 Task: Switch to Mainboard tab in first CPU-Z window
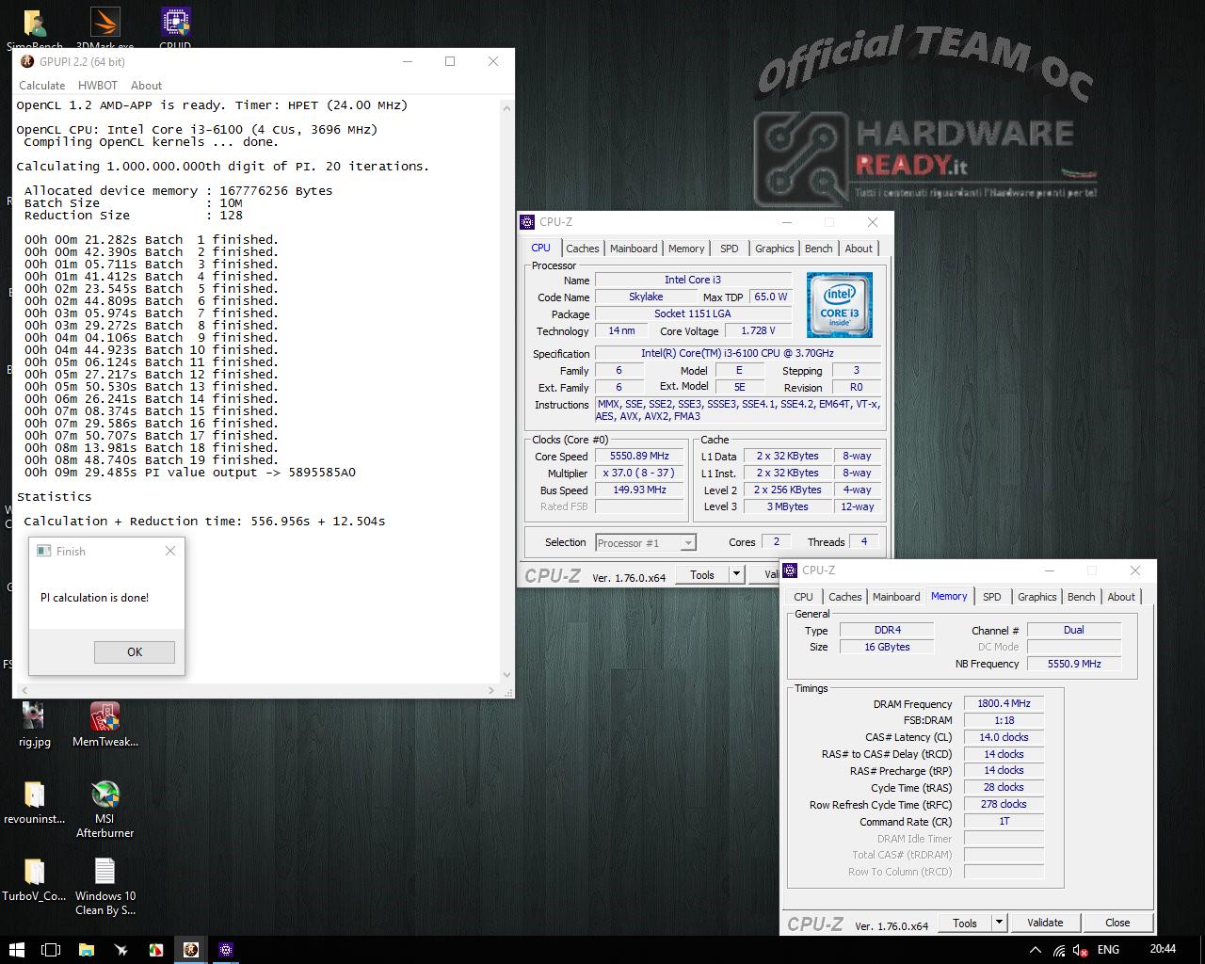634,249
